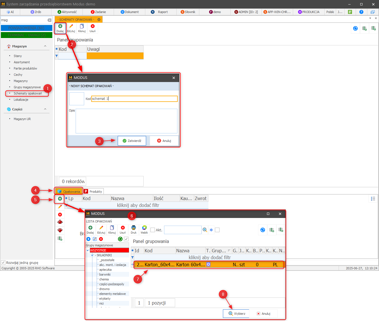The width and height of the screenshot is (379, 321).
Task: Click Edytuj in the Schematy opakowań toolbar
Action: coord(71,28)
